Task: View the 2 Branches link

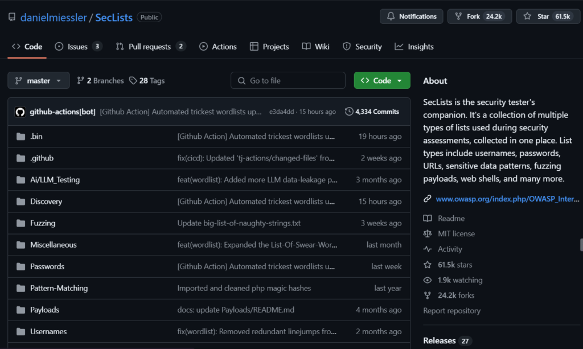Action: coord(100,81)
